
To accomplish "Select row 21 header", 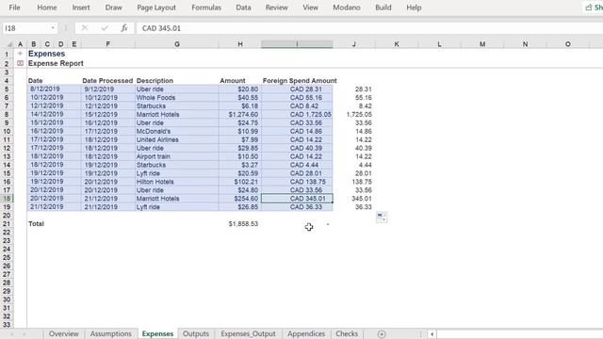I will pyautogui.click(x=7, y=224).
